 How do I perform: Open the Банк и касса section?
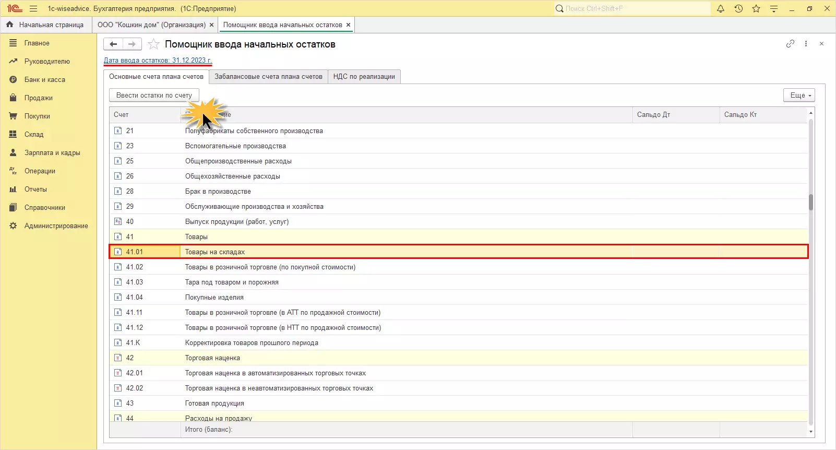(x=48, y=80)
